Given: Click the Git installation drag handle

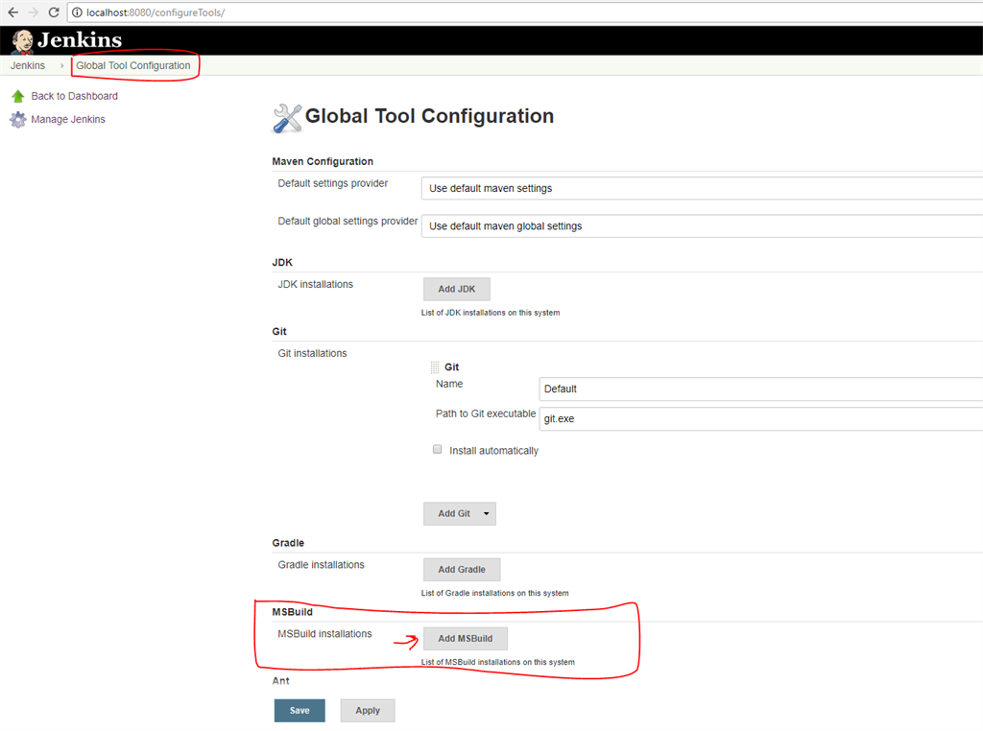Looking at the screenshot, I should (x=435, y=367).
